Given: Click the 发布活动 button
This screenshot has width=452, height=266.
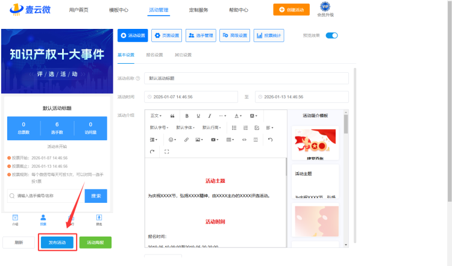Looking at the screenshot, I should pos(57,243).
